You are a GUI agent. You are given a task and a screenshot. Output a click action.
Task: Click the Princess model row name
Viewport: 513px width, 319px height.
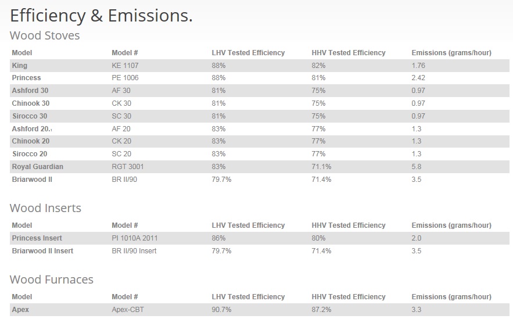click(27, 78)
